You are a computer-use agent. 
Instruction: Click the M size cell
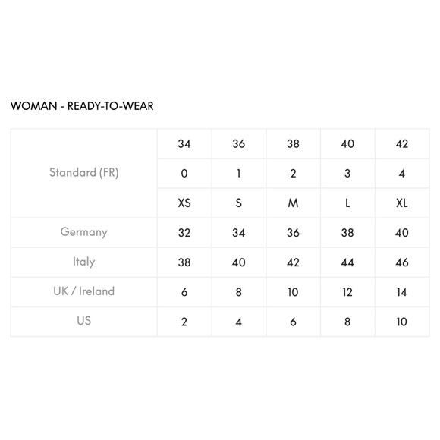(x=293, y=203)
